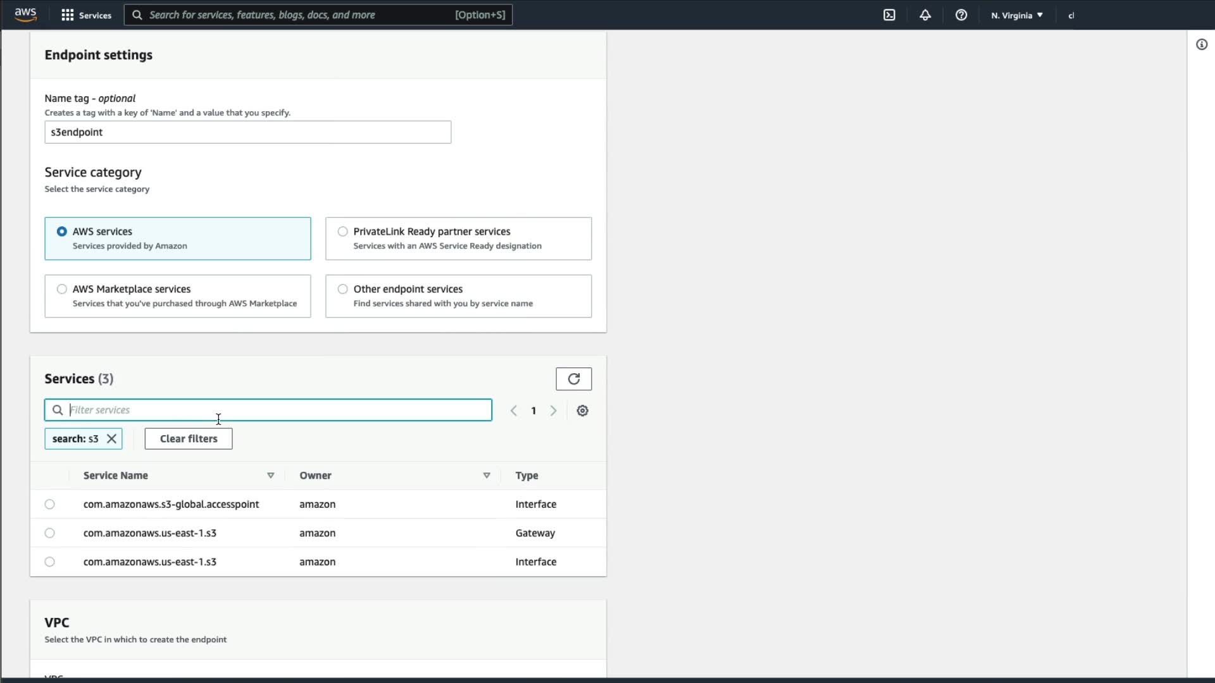Screen dimensions: 1215x683
Task: Open the help question mark icon
Action: coord(961,15)
